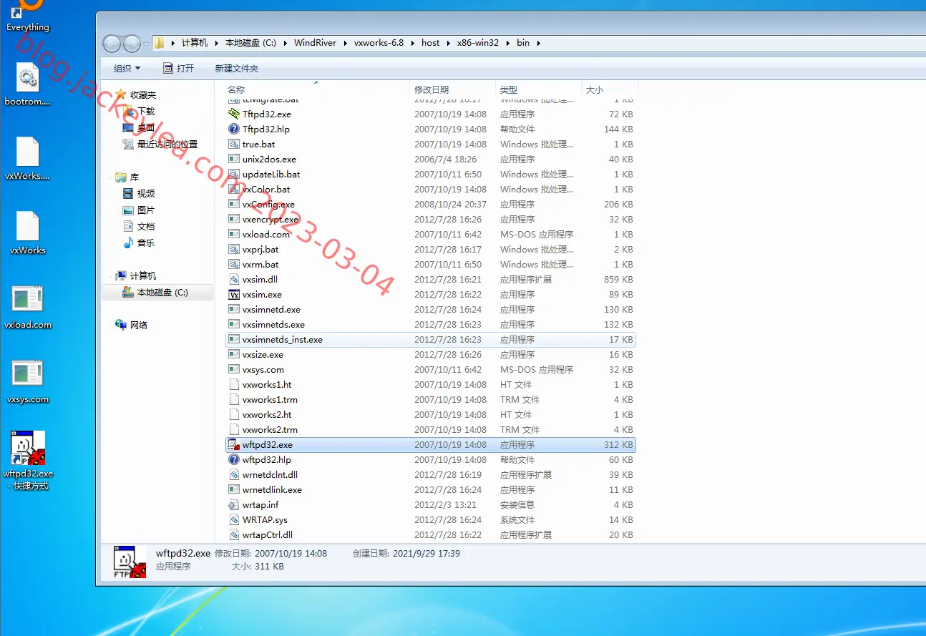
Task: Select 文档 library in navigation pane
Action: coord(146,227)
